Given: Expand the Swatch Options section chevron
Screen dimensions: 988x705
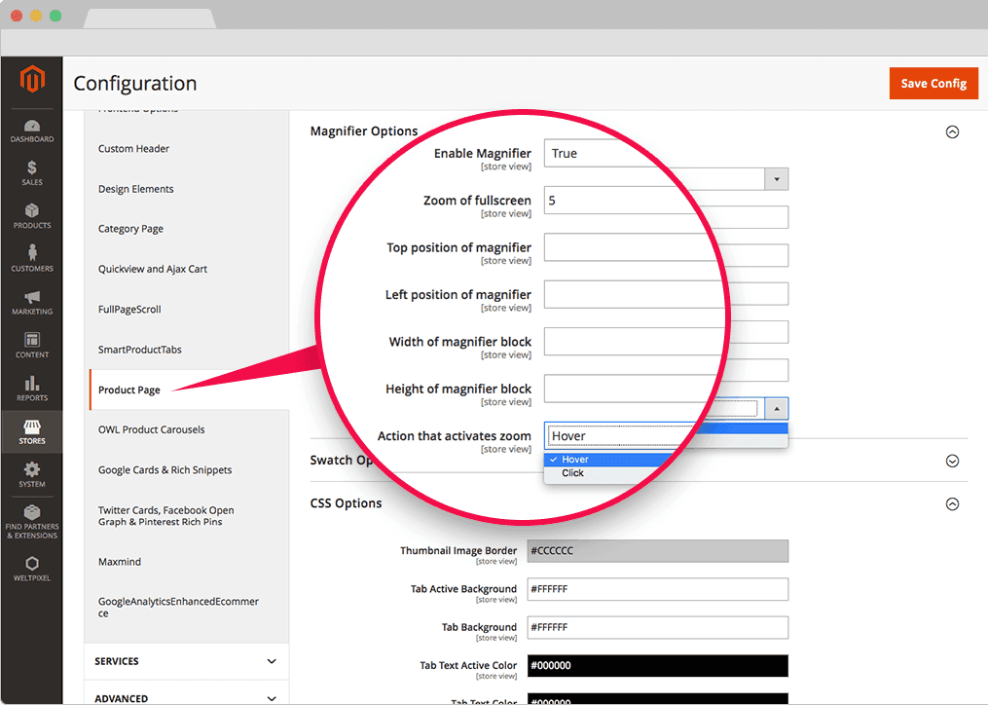Looking at the screenshot, I should coord(952,461).
